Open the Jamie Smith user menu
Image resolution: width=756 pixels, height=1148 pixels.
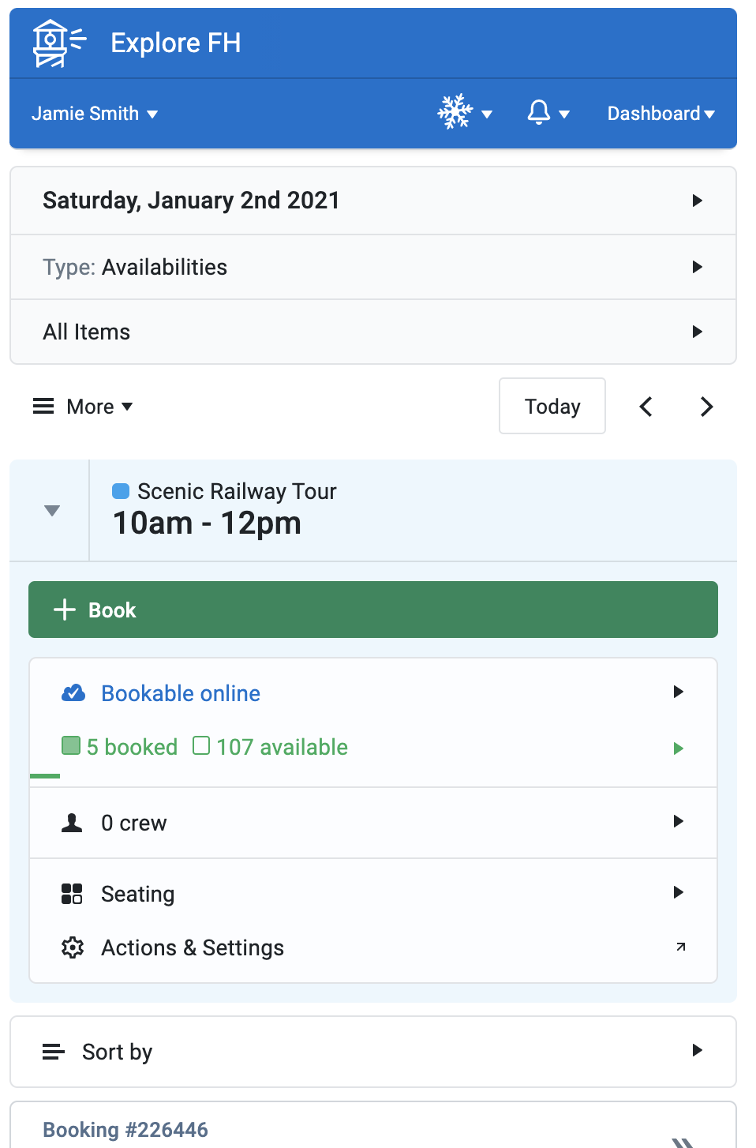click(95, 114)
